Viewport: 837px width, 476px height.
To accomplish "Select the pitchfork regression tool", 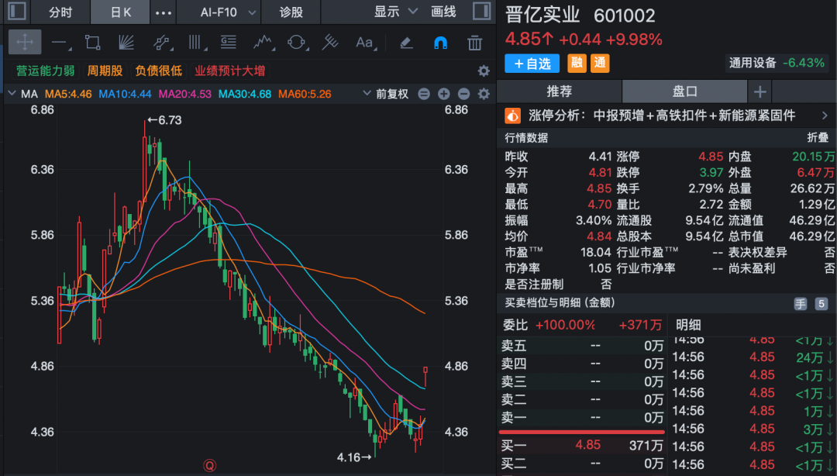I will [x=330, y=43].
